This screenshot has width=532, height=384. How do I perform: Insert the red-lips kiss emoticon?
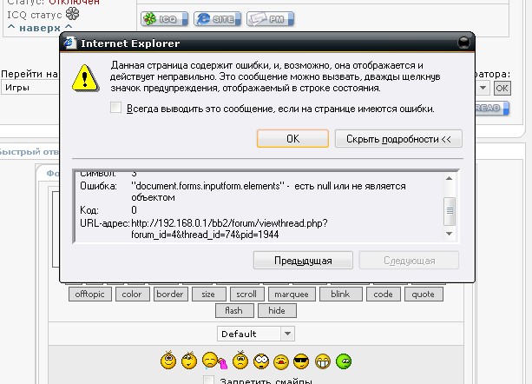click(x=281, y=362)
